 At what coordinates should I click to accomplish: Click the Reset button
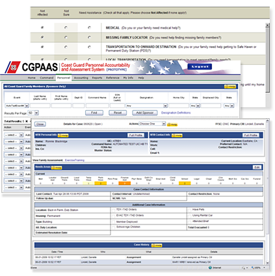tap(118, 113)
